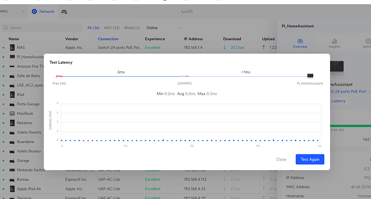Viewport: 371px width, 199px height.
Task: Click the Amazon Fire TV device icon
Action: click(x=12, y=67)
